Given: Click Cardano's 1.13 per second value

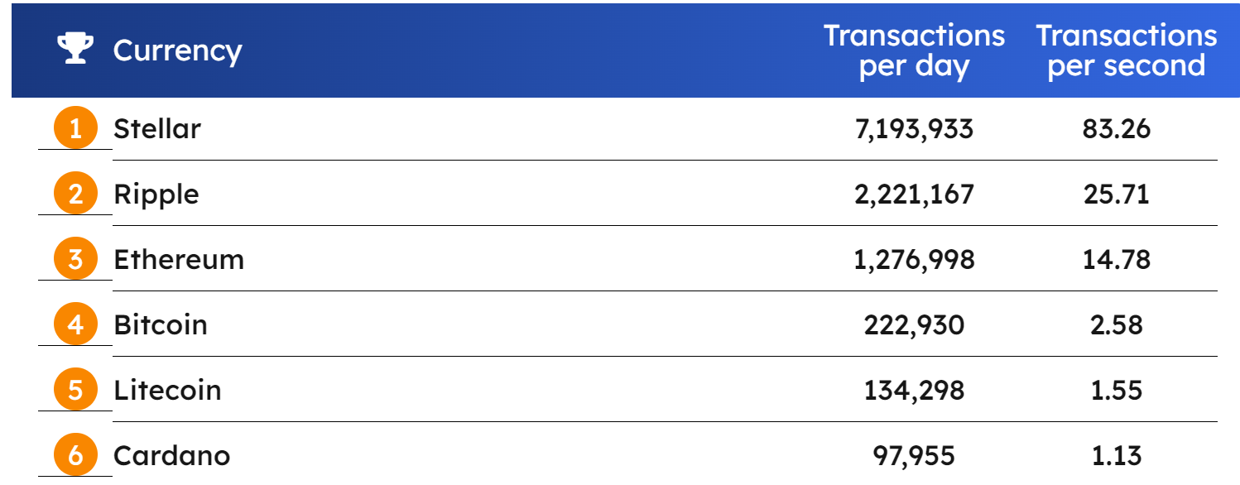Looking at the screenshot, I should click(x=1117, y=455).
